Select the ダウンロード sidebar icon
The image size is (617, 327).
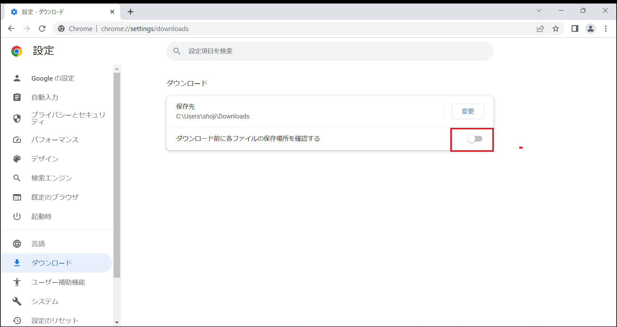click(x=17, y=263)
